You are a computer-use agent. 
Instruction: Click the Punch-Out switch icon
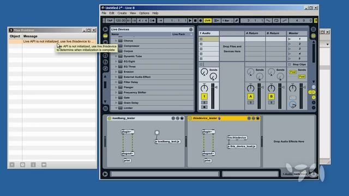[x=285, y=21]
